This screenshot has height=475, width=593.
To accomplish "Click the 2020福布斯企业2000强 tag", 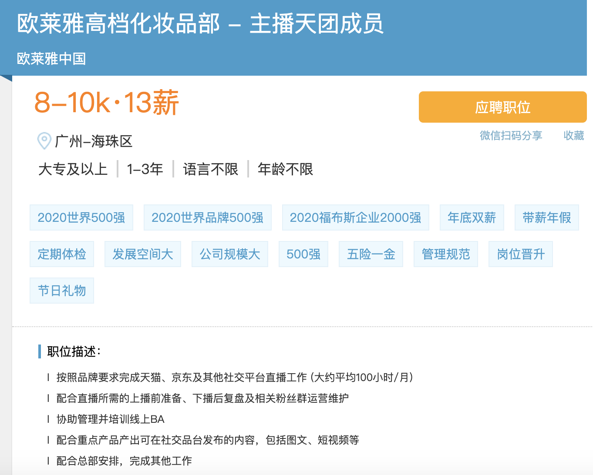I will pyautogui.click(x=355, y=217).
